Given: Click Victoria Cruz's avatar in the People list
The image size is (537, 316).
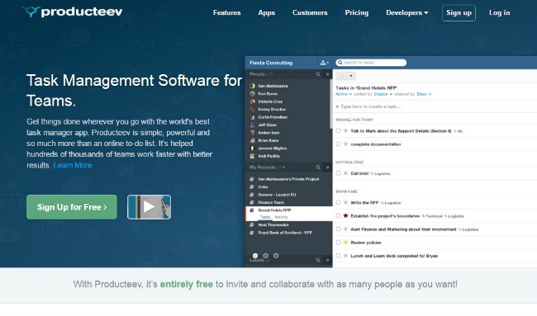Looking at the screenshot, I should (x=253, y=101).
